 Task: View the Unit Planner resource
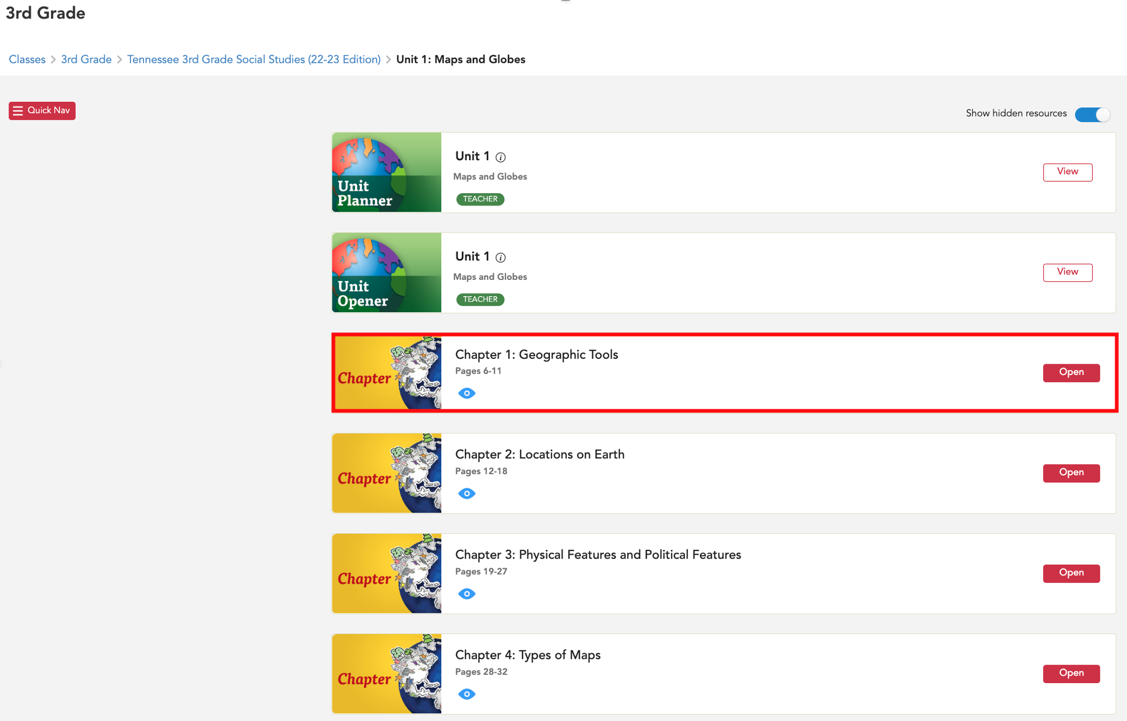point(1067,172)
